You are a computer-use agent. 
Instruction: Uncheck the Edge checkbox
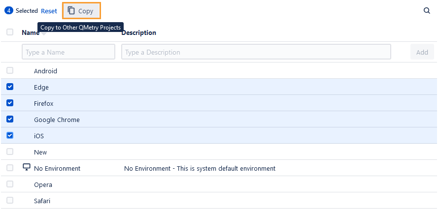10,87
